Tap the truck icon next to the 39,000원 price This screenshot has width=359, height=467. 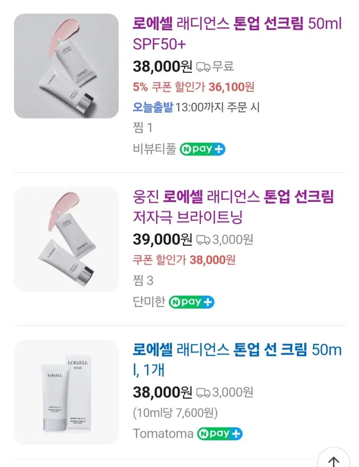[203, 240]
